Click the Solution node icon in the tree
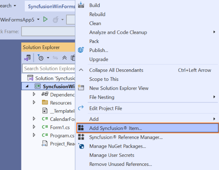 pyautogui.click(x=30, y=78)
